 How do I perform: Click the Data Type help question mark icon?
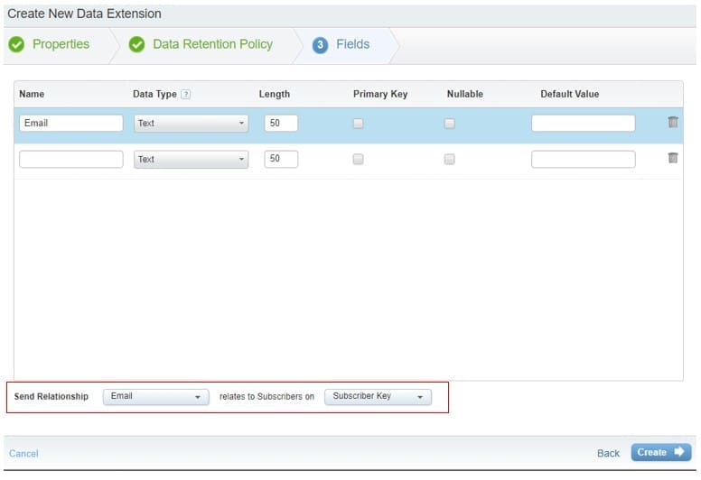[186, 94]
